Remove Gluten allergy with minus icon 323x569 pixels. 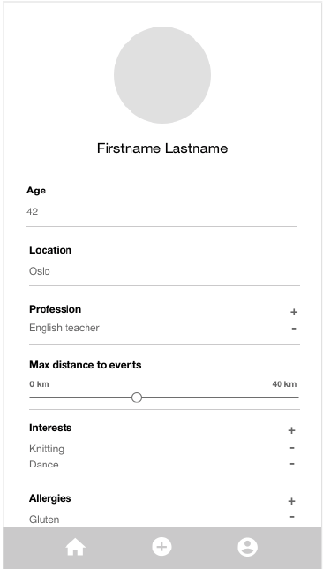click(x=292, y=517)
